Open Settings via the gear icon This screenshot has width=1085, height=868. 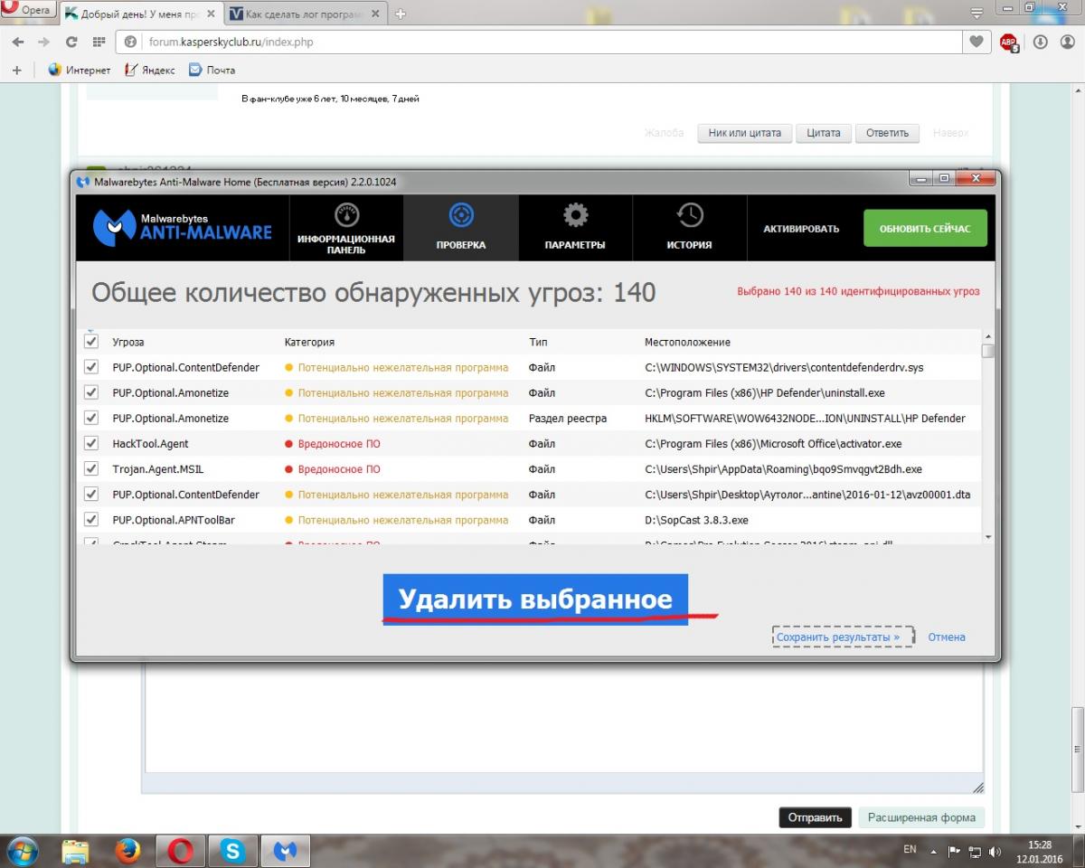coord(575,216)
